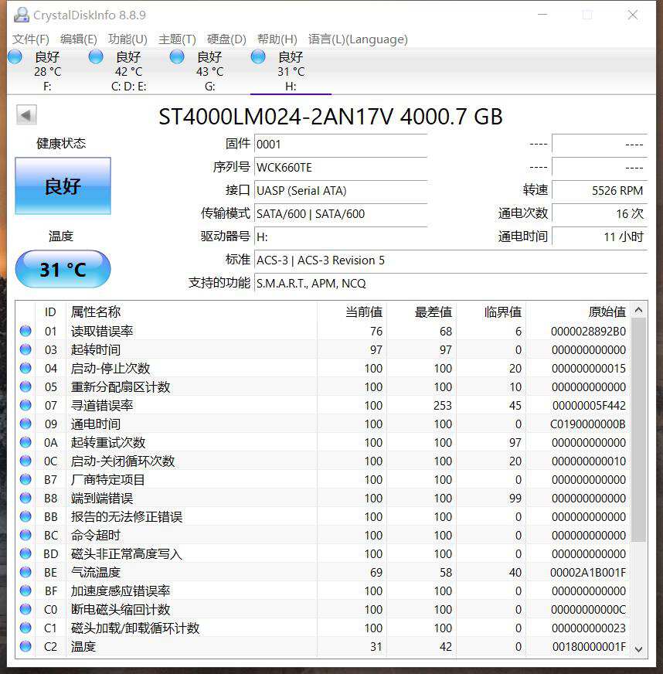Image resolution: width=663 pixels, height=674 pixels.
Task: Click the 固件 field showing 0001
Action: pyautogui.click(x=341, y=144)
